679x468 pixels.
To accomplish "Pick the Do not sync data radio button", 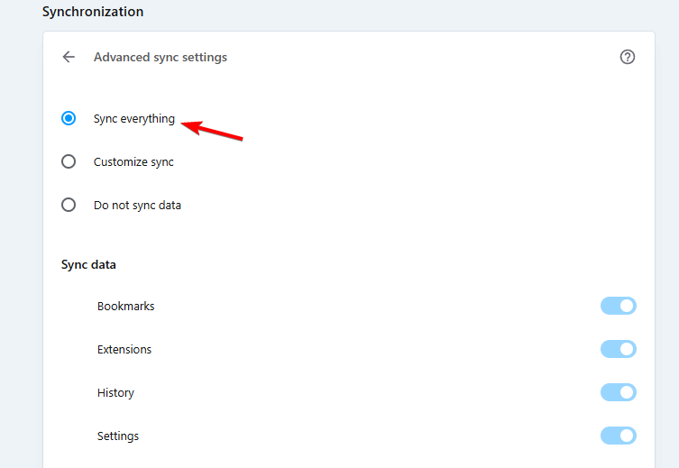I will click(69, 205).
